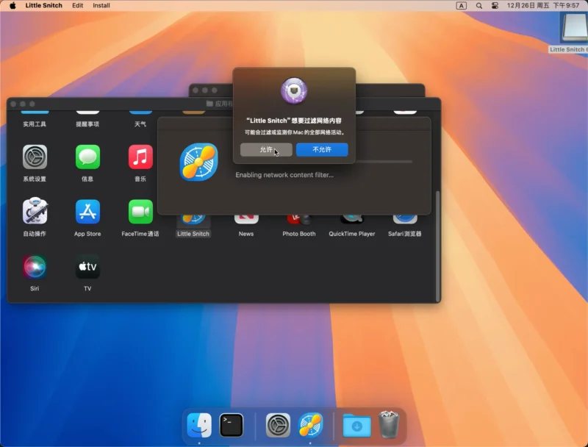This screenshot has height=447, width=588.
Task: Open the 自动操作 Automator app
Action: tap(35, 212)
